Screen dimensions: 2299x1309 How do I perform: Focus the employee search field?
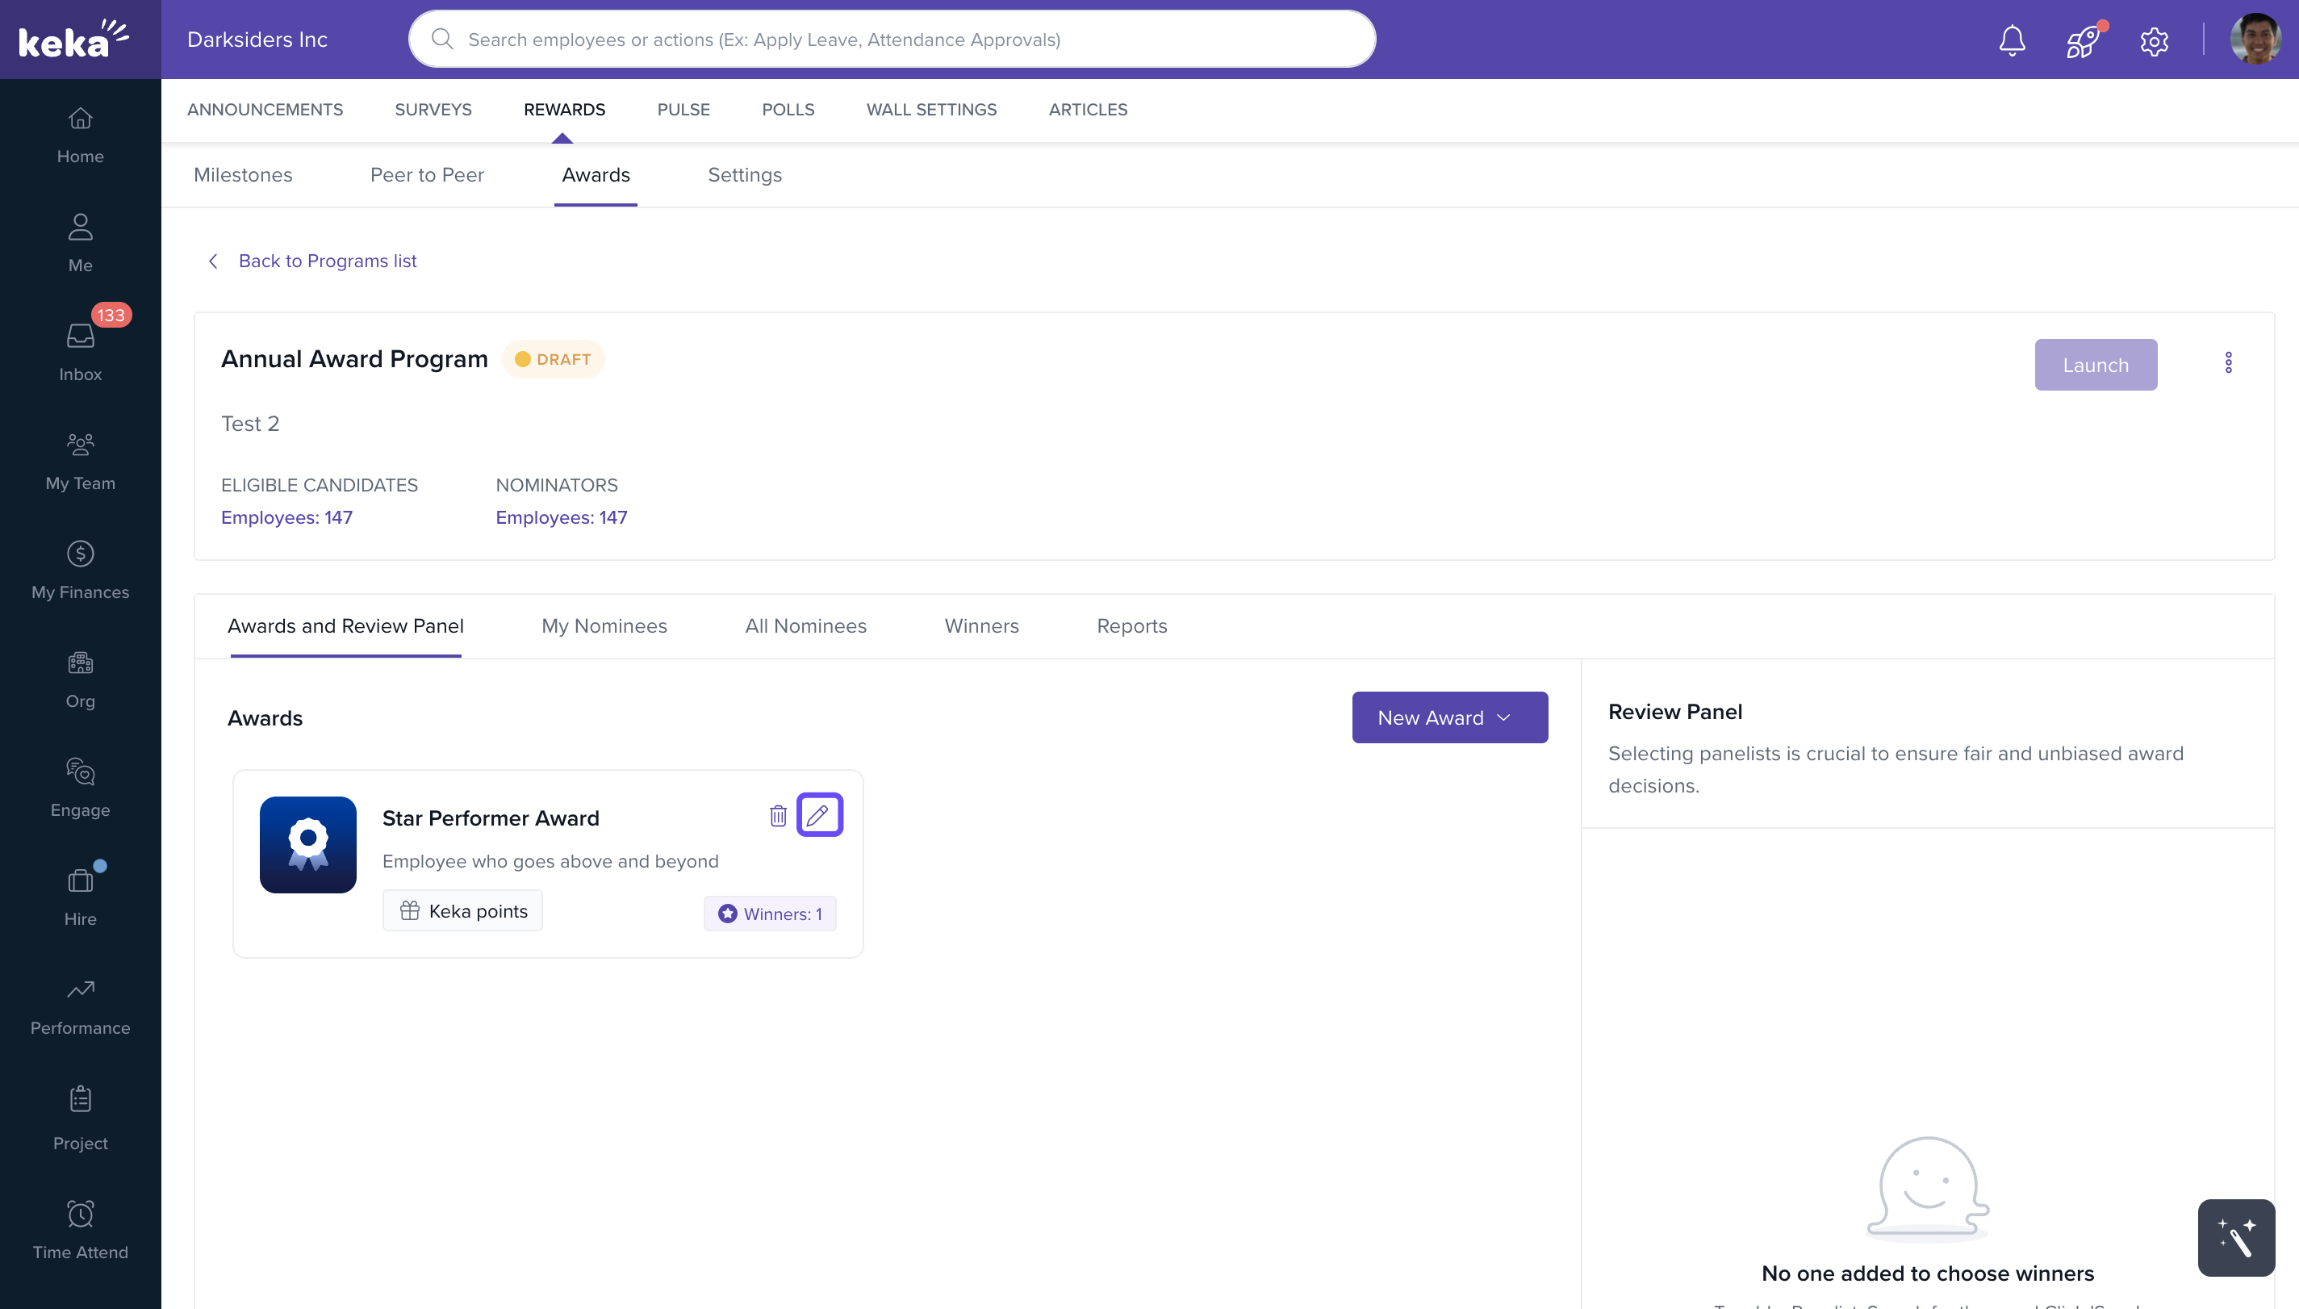pos(890,40)
